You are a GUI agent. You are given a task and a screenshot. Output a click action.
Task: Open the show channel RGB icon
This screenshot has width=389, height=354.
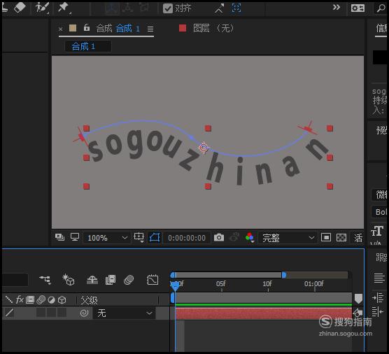(250, 237)
